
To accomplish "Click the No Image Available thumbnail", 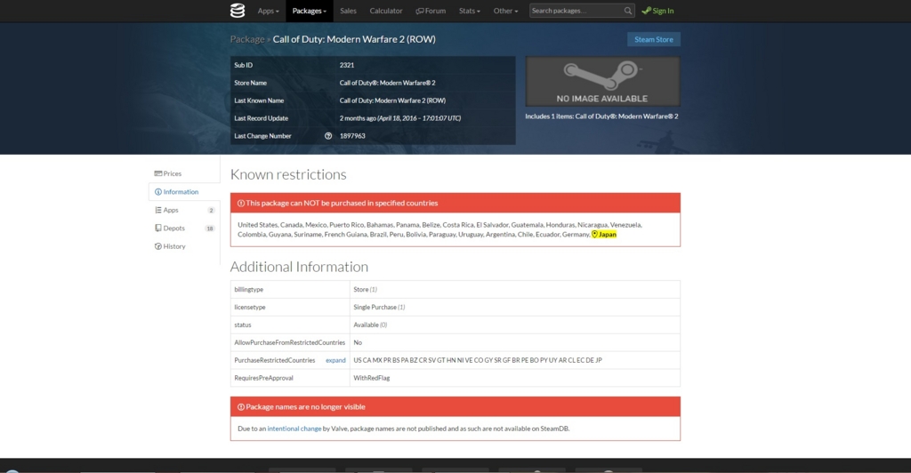I will 602,81.
